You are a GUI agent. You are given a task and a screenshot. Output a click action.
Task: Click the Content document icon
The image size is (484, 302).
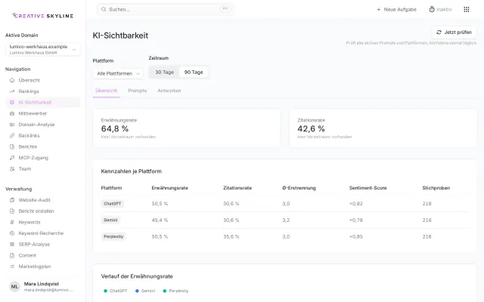12,255
